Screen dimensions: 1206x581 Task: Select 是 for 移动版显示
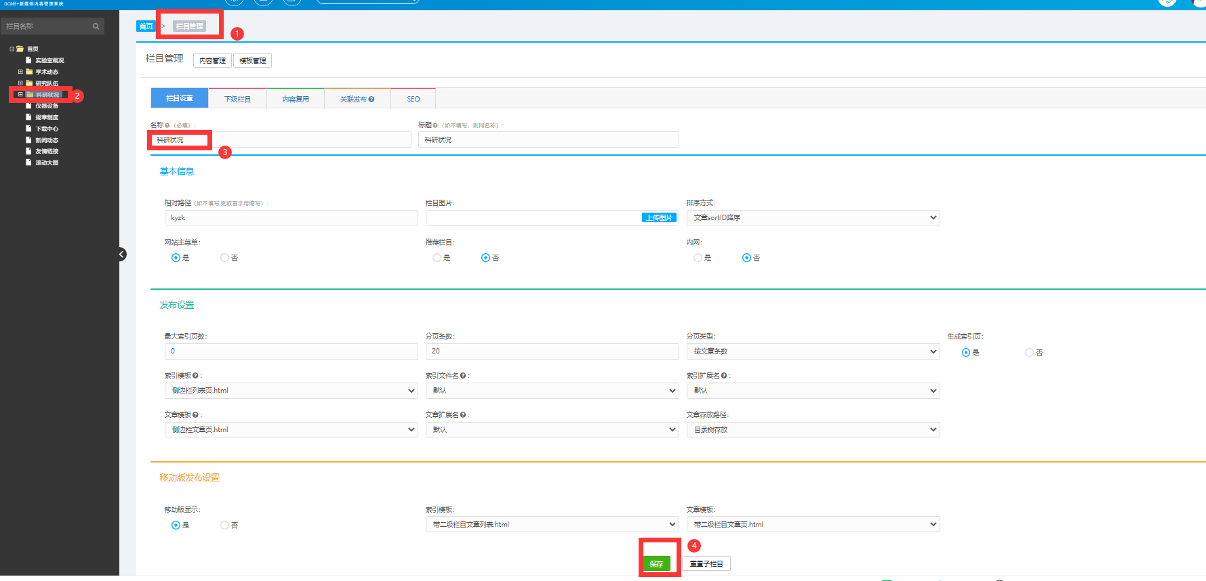pos(176,525)
